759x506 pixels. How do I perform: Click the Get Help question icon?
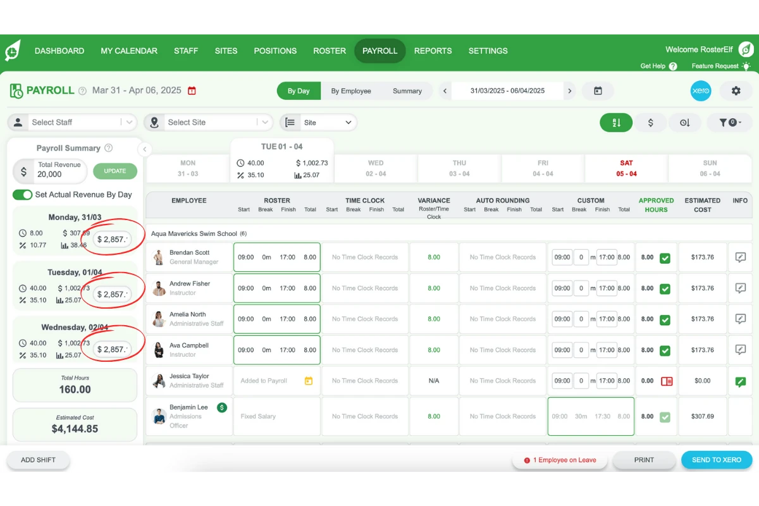click(673, 66)
